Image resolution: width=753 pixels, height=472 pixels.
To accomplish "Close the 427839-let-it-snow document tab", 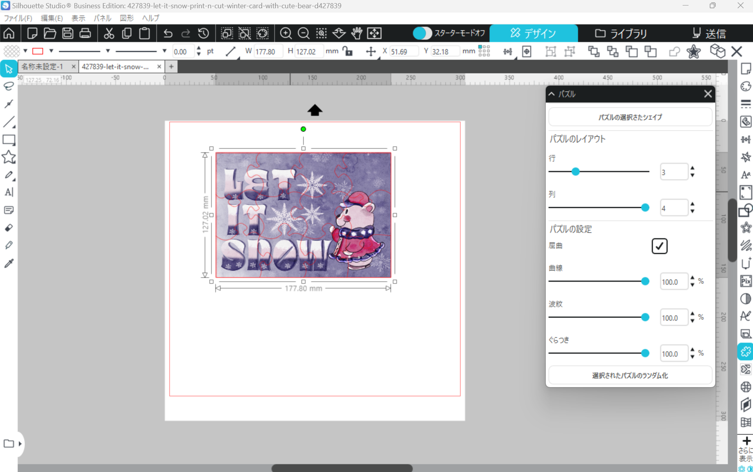I will pyautogui.click(x=159, y=66).
